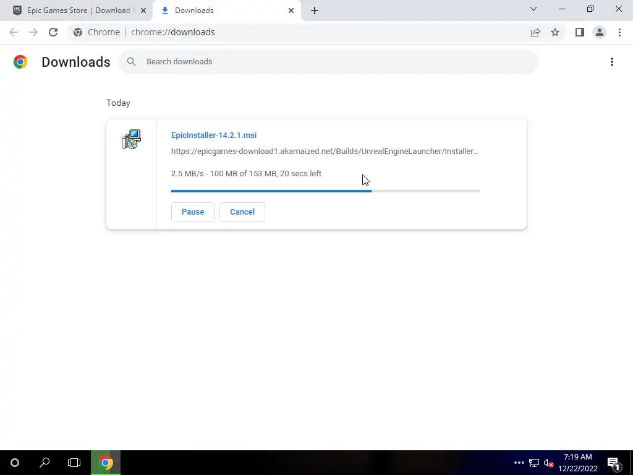Image resolution: width=633 pixels, height=475 pixels.
Task: Focus the Search downloads field
Action: point(329,62)
